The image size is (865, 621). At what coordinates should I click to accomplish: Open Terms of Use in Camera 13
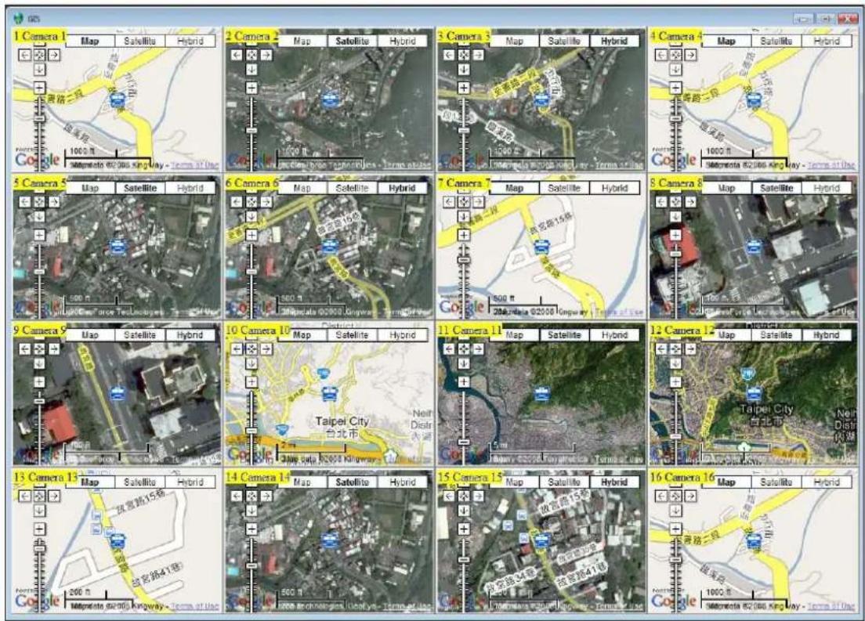tap(195, 606)
